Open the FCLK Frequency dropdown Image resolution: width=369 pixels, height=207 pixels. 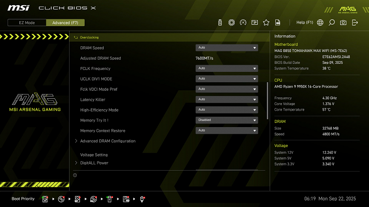[227, 69]
